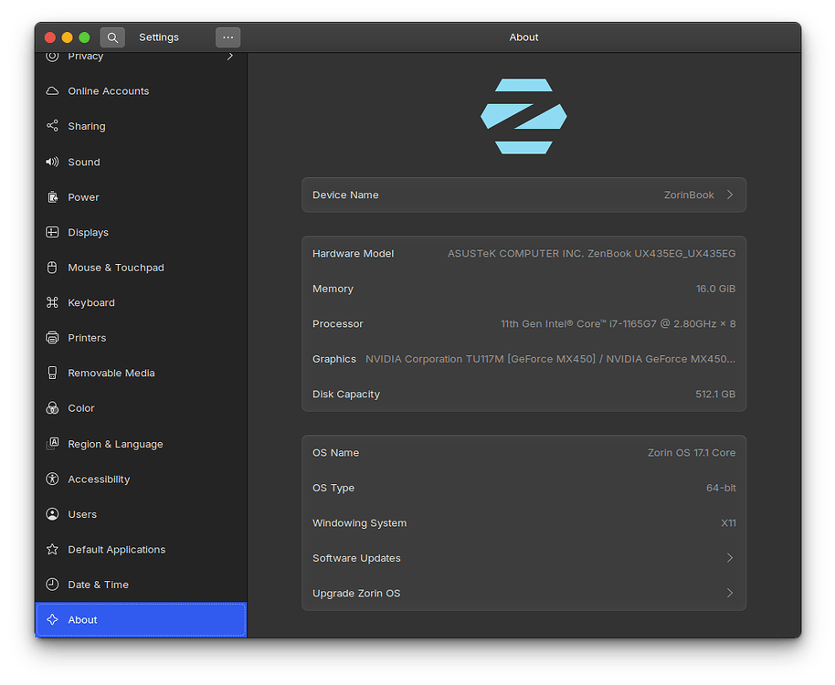Click the Users account icon
Screen dimensions: 835x685
[x=52, y=513]
